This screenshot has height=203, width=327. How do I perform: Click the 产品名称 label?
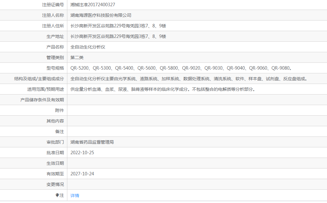click(55, 47)
